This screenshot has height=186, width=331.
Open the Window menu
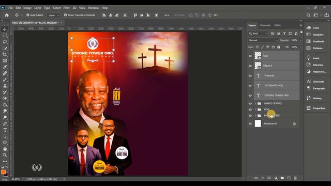tap(93, 8)
